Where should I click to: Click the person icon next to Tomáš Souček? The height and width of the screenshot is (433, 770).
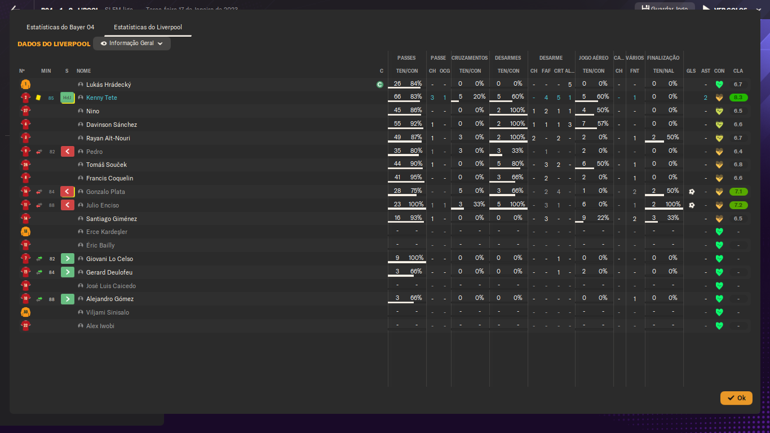coord(81,165)
